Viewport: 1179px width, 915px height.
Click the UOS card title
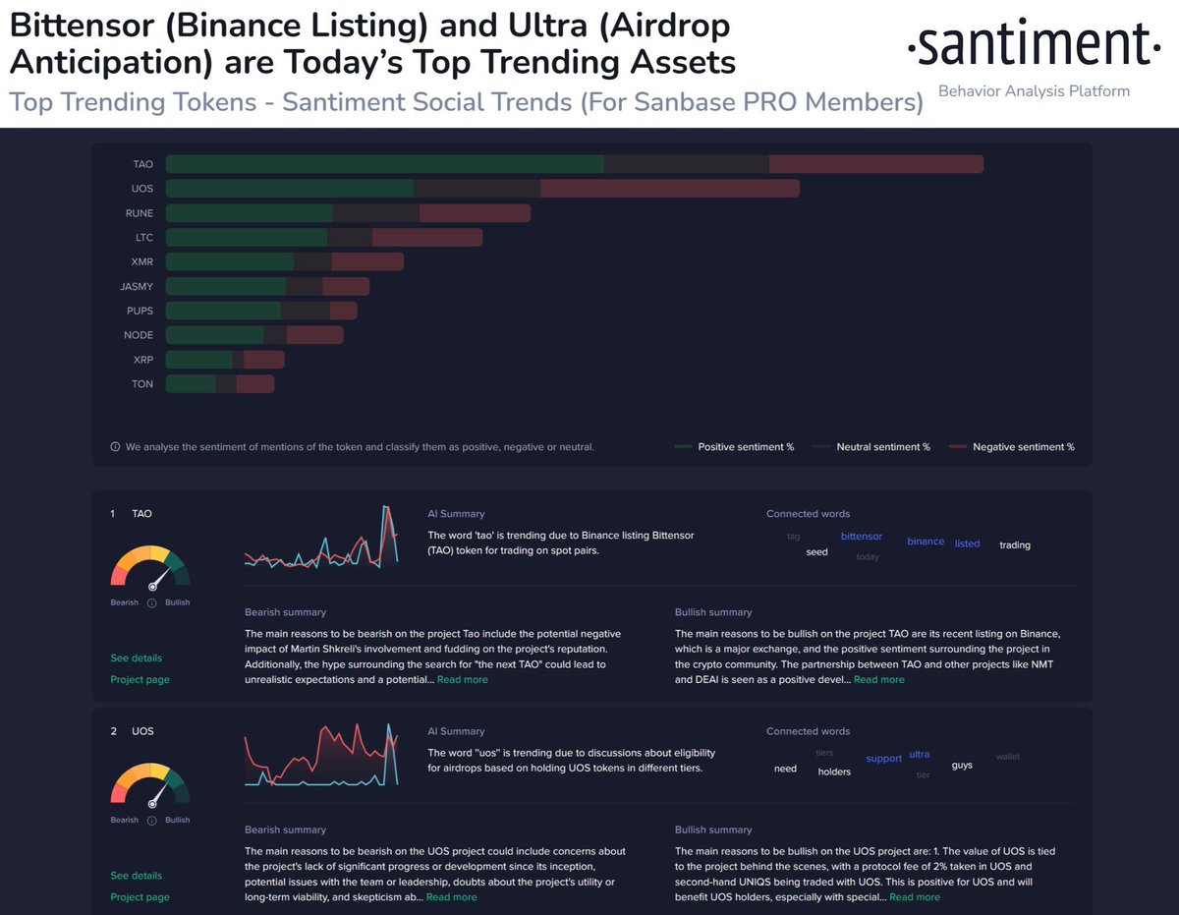click(142, 731)
